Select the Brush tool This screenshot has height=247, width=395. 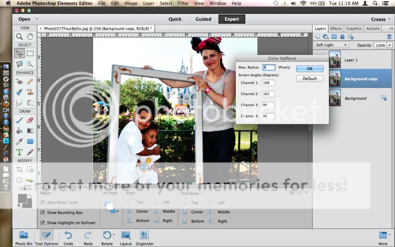(19, 120)
